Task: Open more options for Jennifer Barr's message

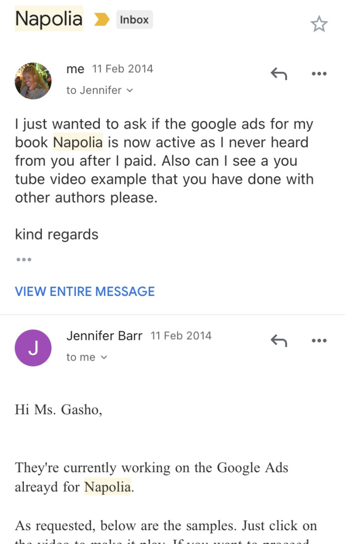Action: point(319,341)
